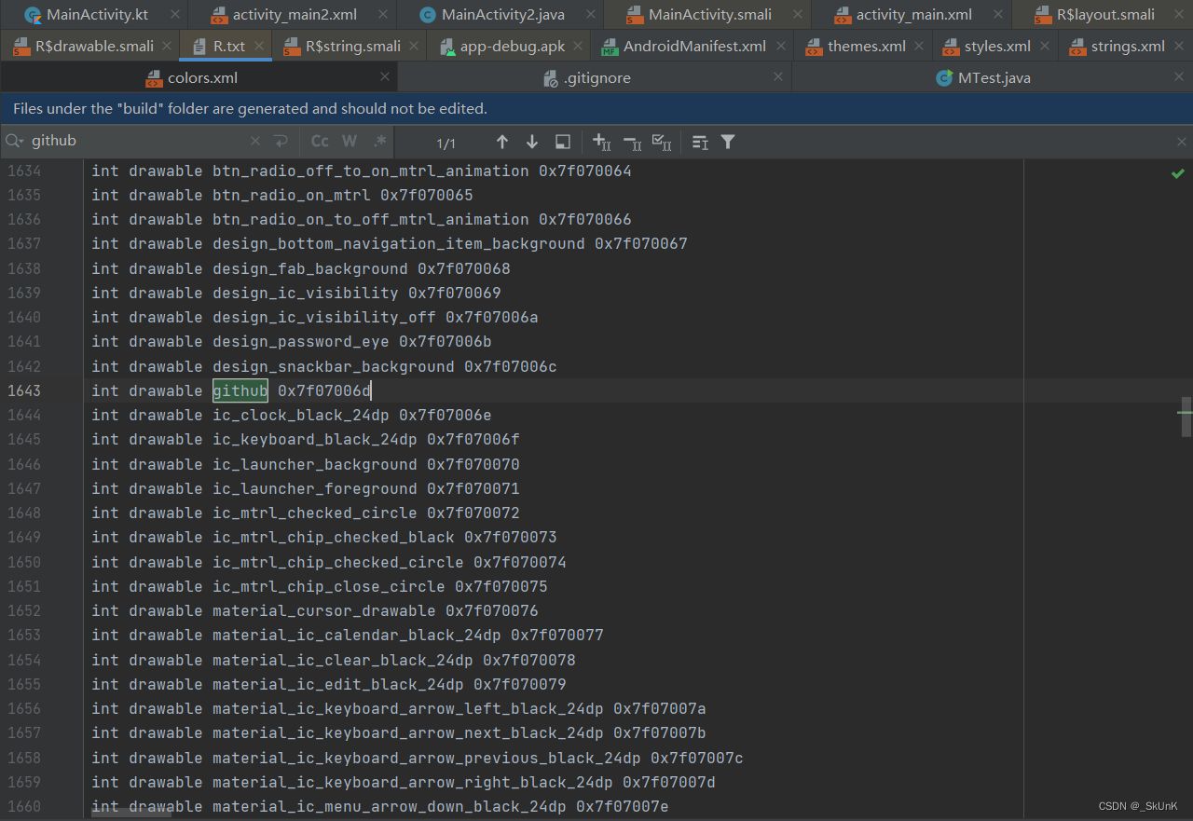
Task: Toggle Words (W) search option
Action: pyautogui.click(x=350, y=142)
